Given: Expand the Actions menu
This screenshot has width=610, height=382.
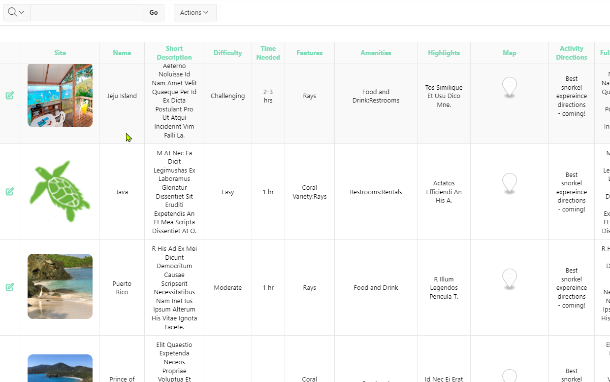Looking at the screenshot, I should tap(194, 13).
